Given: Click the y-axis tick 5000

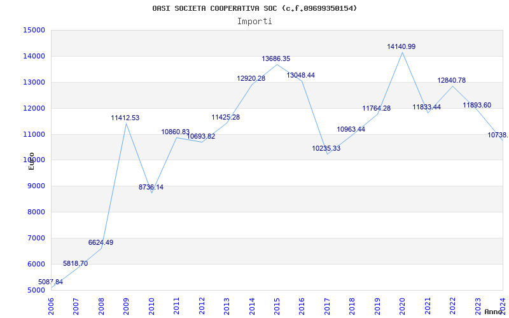Looking at the screenshot, I should 36,290.
